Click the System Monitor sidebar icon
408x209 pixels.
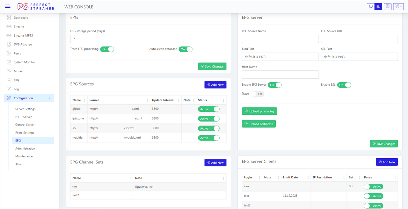pyautogui.click(x=9, y=62)
